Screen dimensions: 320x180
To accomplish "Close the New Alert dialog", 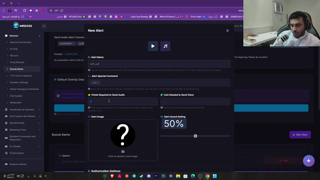I will 227,30.
